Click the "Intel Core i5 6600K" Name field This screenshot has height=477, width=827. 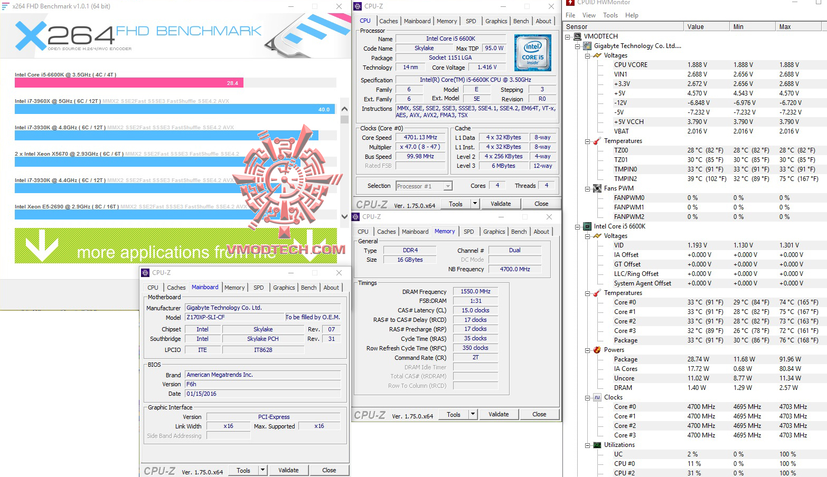click(x=450, y=39)
